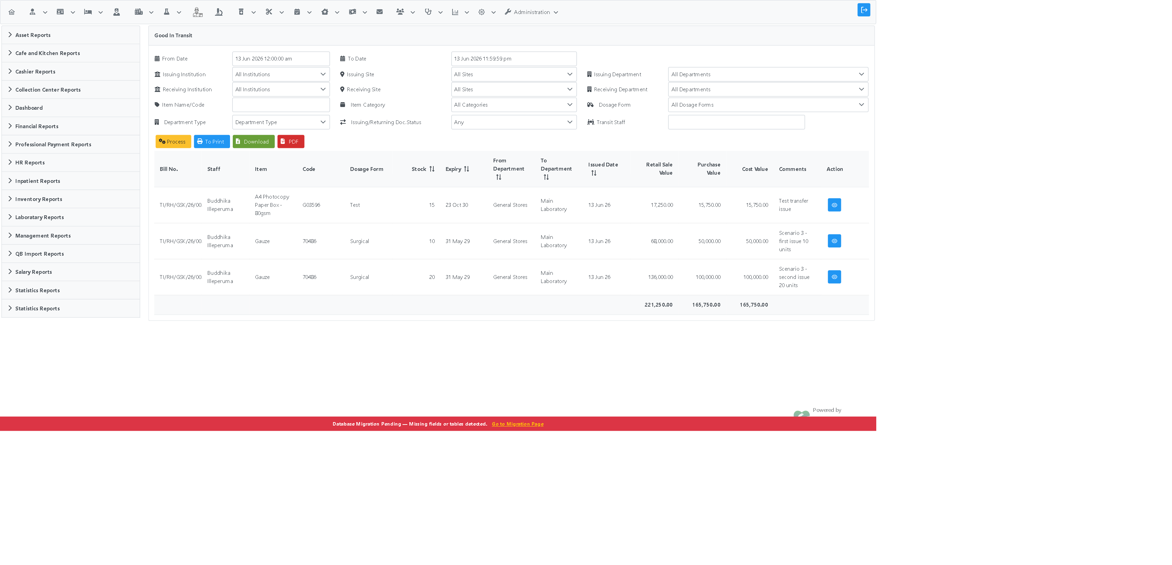Click the logout icon button

(x=864, y=10)
